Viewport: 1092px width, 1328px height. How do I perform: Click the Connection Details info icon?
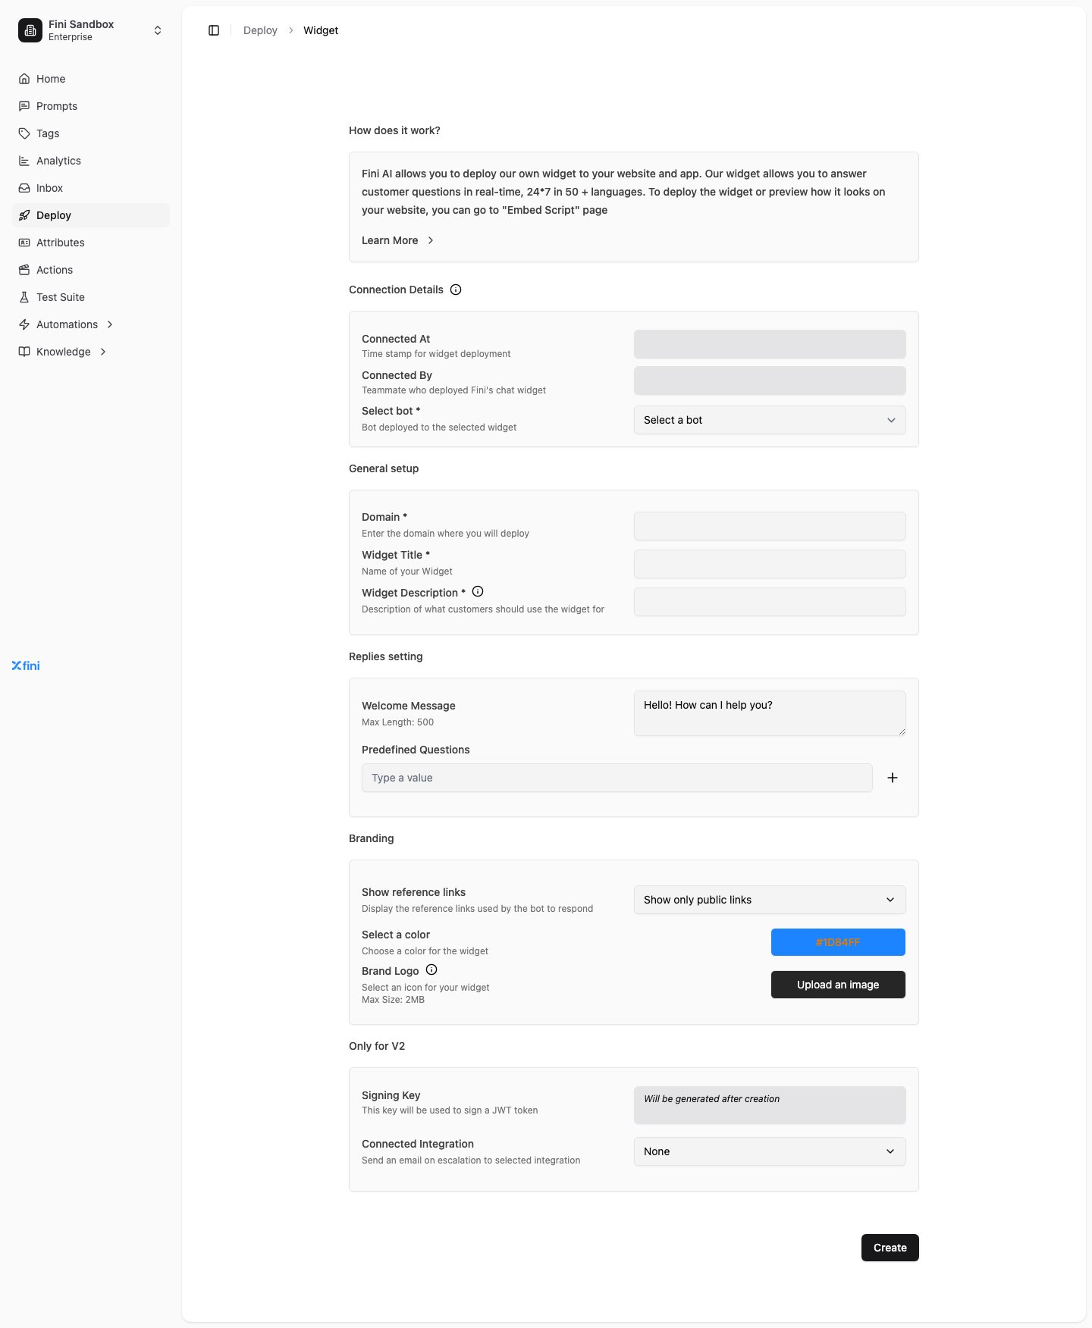(x=456, y=290)
